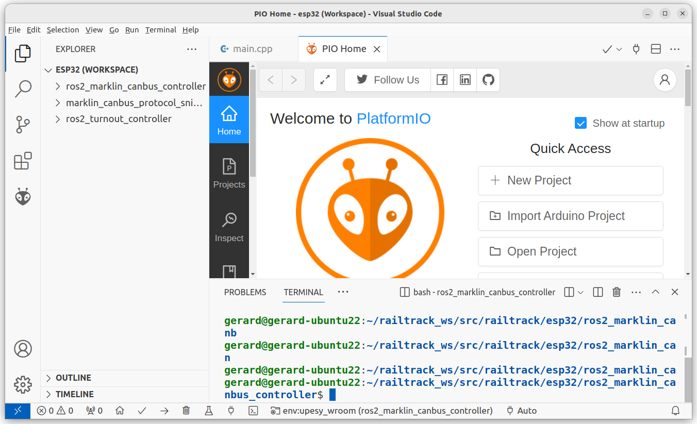Image resolution: width=697 pixels, height=424 pixels.
Task: Open Inspect in PIO Home sidebar
Action: (x=229, y=227)
